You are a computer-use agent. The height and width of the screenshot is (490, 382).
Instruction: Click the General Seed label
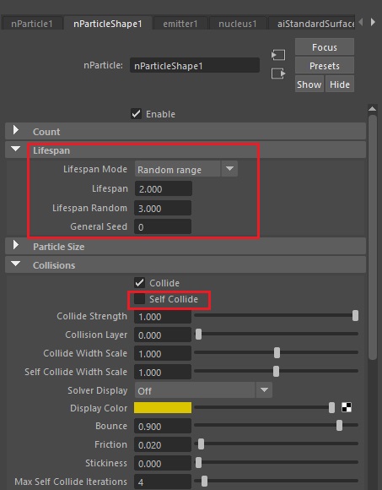[x=99, y=226]
